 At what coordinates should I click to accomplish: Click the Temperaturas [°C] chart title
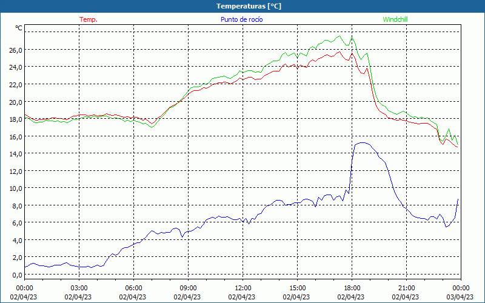click(249, 6)
